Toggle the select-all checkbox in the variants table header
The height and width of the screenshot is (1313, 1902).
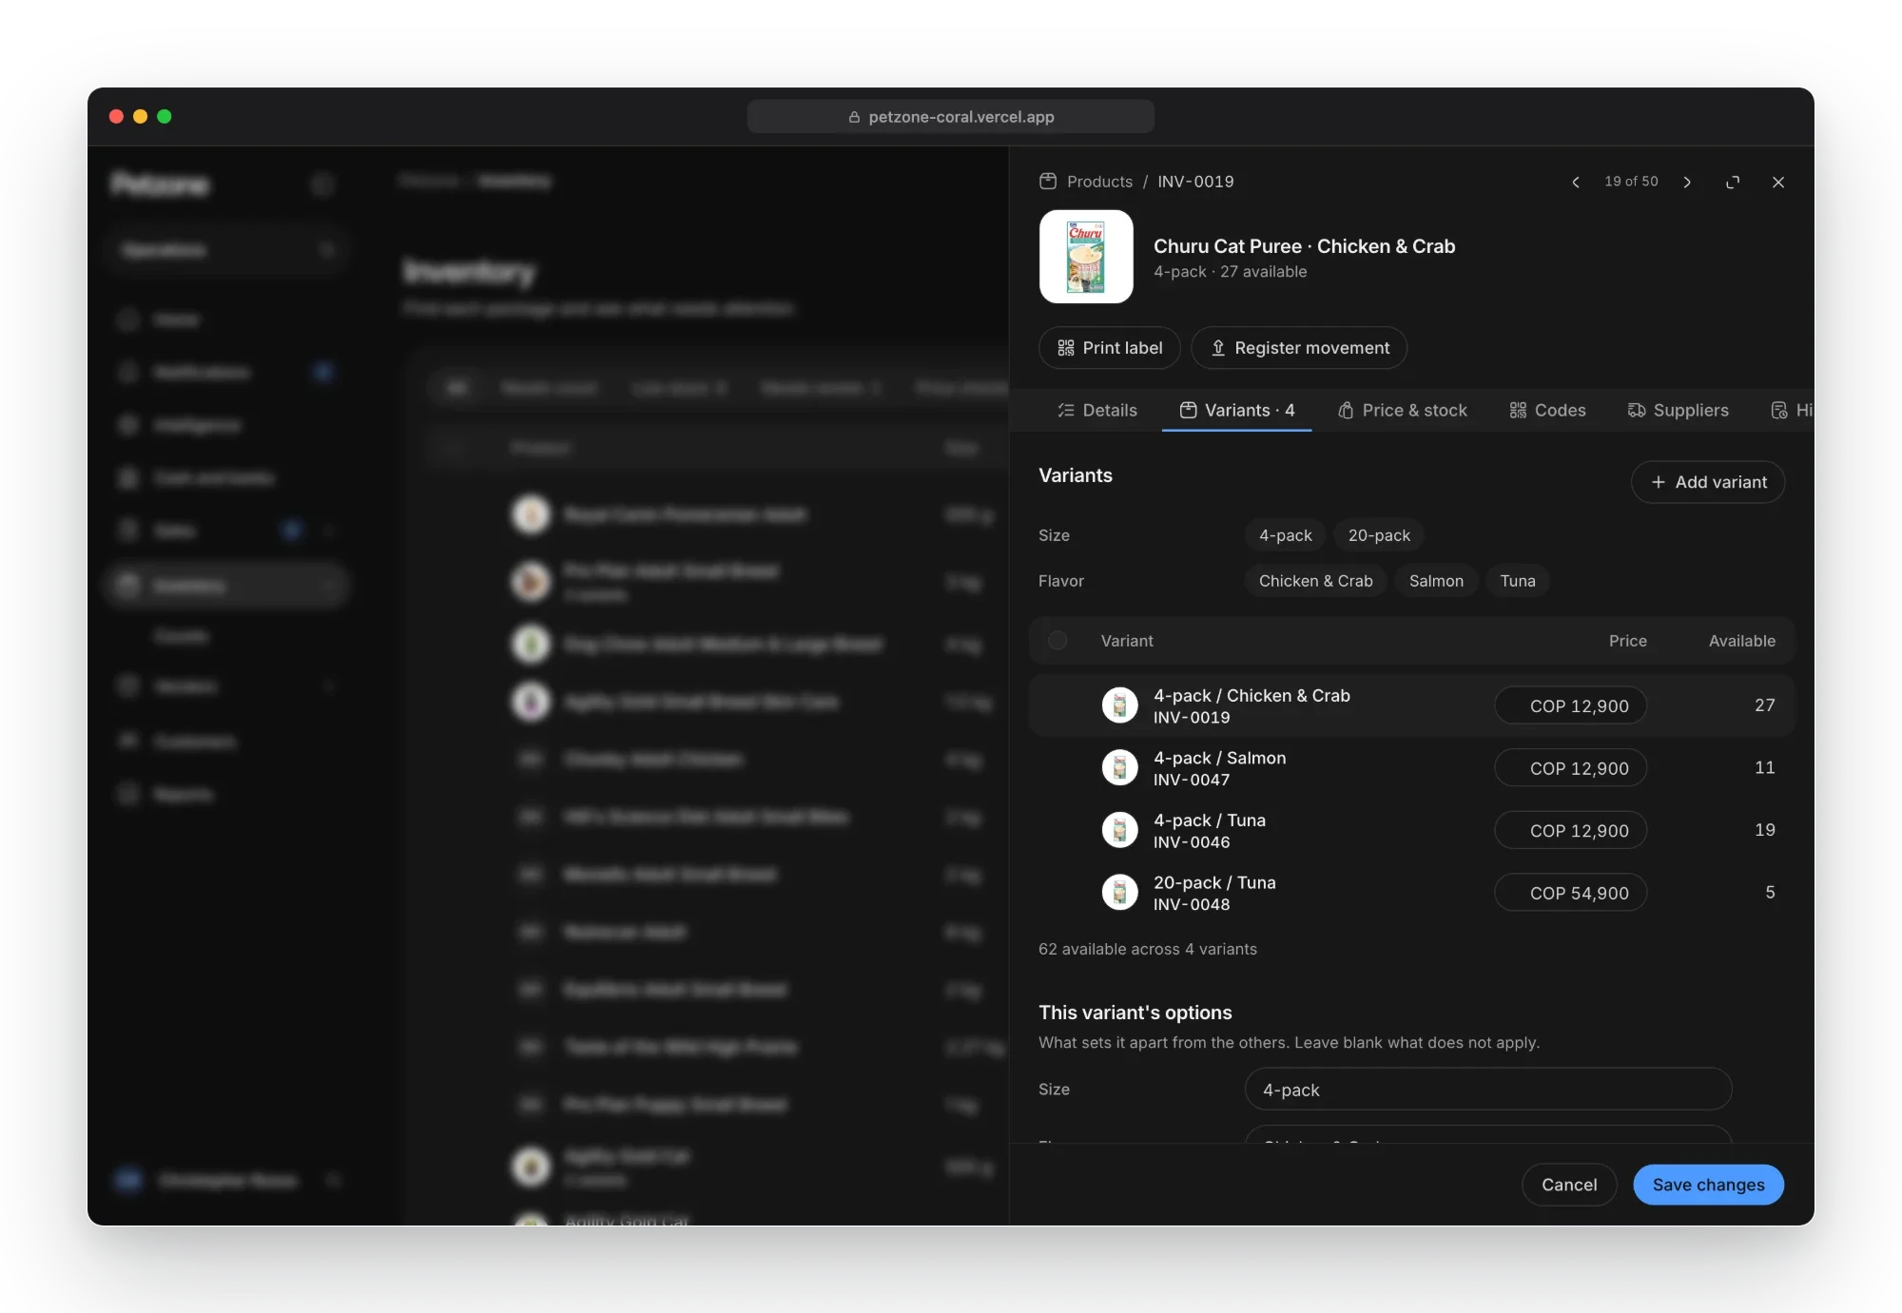pyautogui.click(x=1058, y=641)
